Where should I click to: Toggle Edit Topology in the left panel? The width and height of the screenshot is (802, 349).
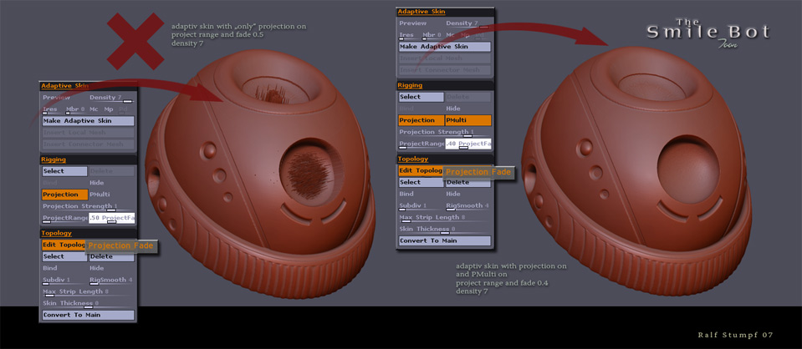pyautogui.click(x=64, y=245)
